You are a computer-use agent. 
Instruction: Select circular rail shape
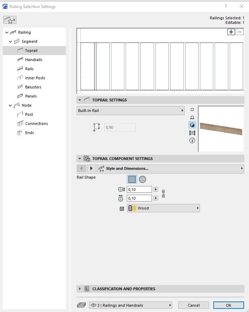click(143, 179)
